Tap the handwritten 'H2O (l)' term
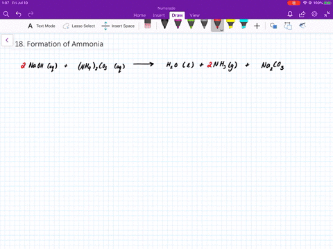333x249 pixels. (180, 65)
